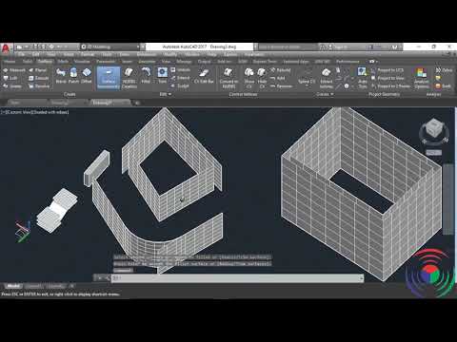Toggle Surface Associativity
This screenshot has height=342, width=457.
[x=109, y=78]
